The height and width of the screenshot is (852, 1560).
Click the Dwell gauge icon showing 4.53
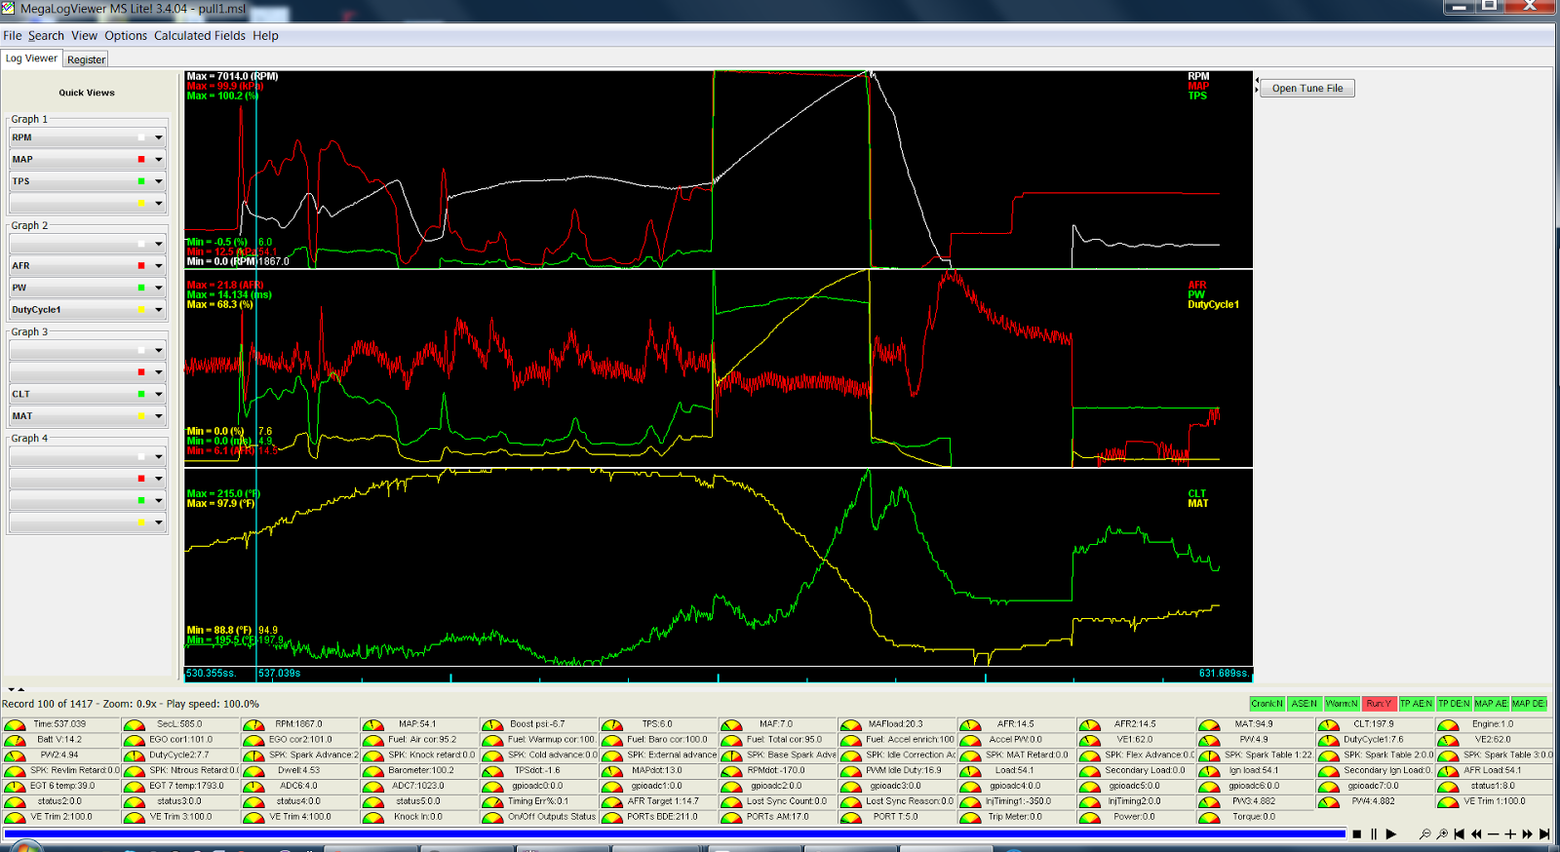tap(253, 771)
